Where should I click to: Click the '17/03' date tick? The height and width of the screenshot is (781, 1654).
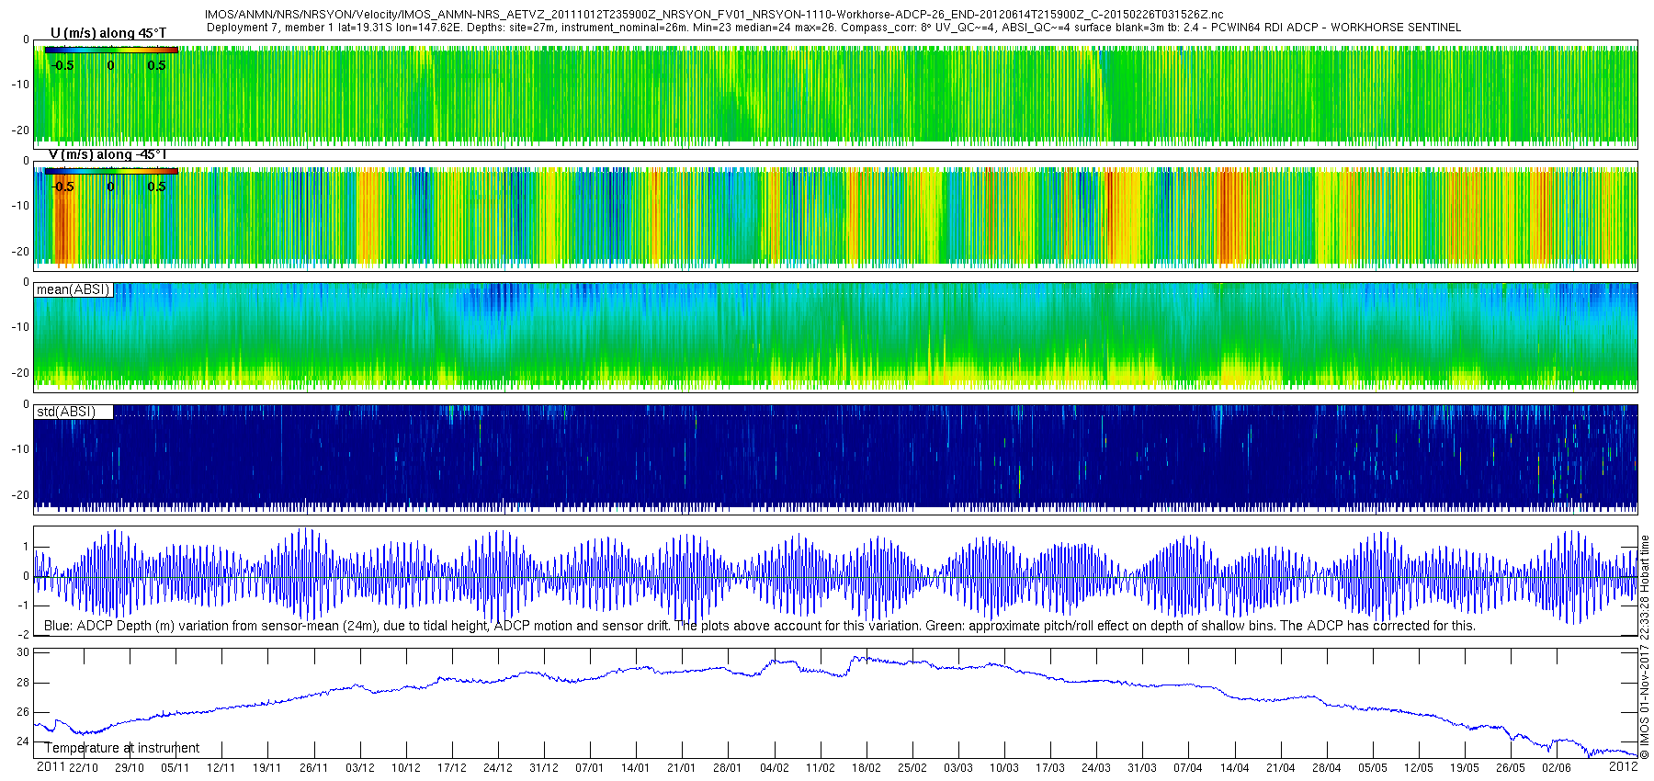(x=1050, y=768)
